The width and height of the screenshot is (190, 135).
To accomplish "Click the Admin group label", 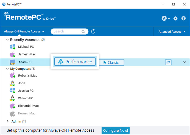I will click(x=16, y=121).
